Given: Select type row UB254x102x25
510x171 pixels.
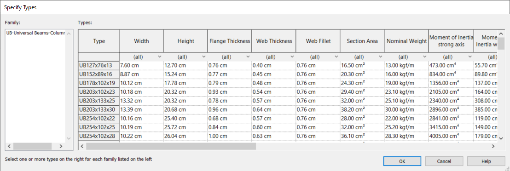Looking at the screenshot, I should pos(99,127).
